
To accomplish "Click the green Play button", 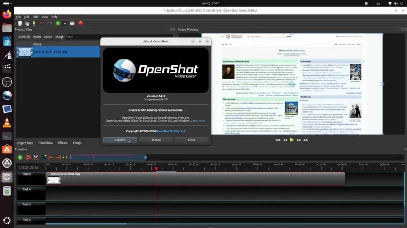I will coord(292,140).
